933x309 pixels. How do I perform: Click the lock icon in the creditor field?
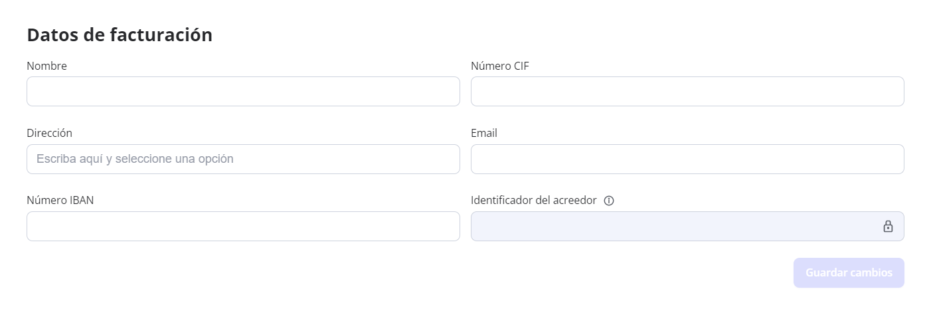[x=888, y=227]
